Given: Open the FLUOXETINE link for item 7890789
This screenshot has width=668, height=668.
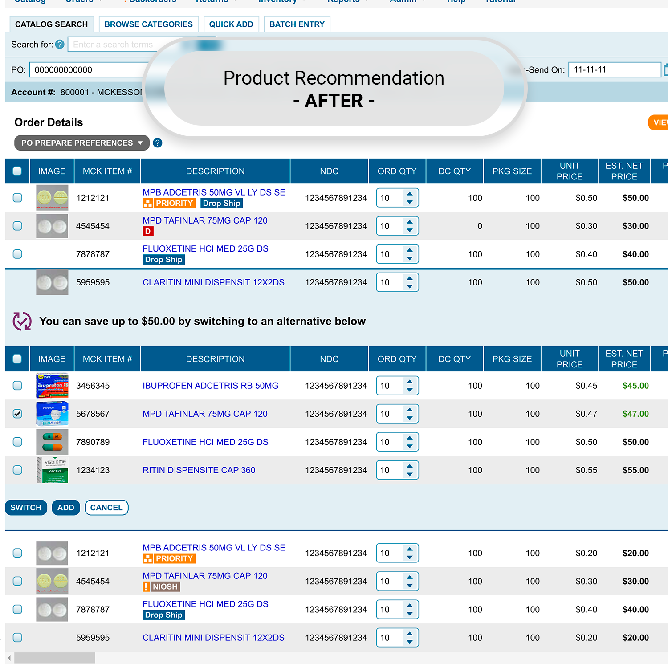Looking at the screenshot, I should coord(205,442).
